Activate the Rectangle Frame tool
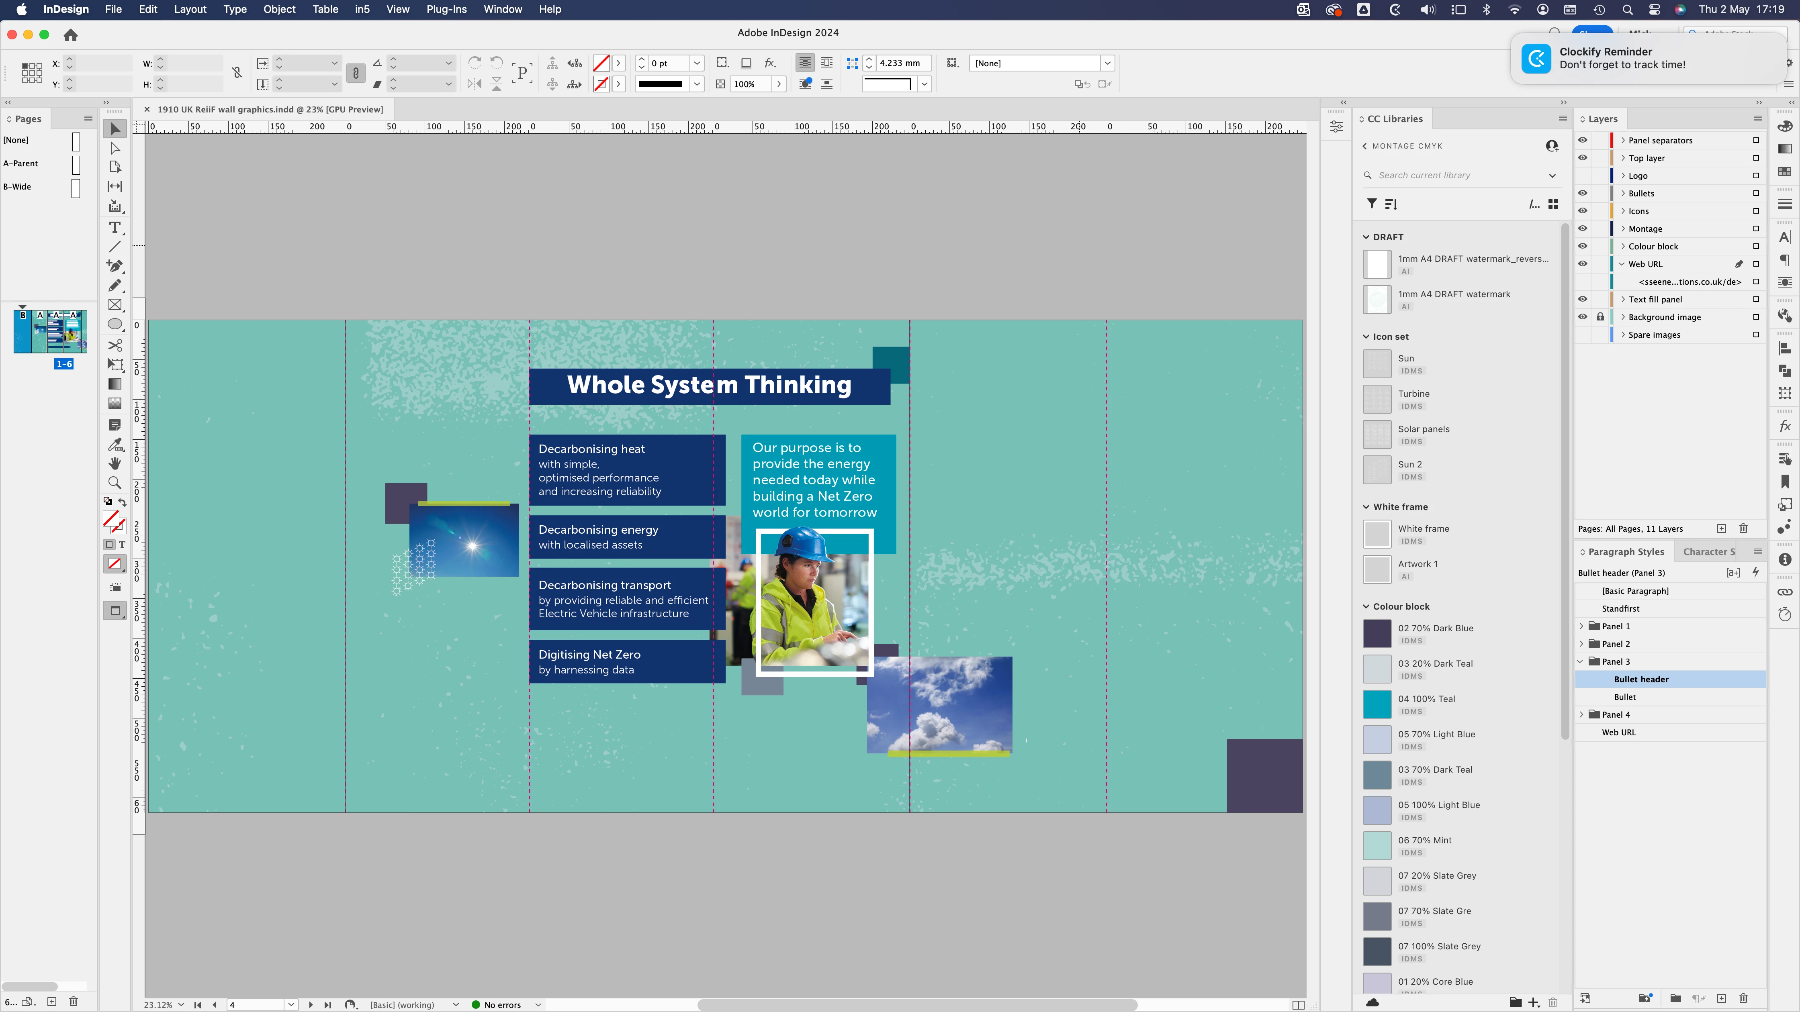1800x1012 pixels. 115,305
